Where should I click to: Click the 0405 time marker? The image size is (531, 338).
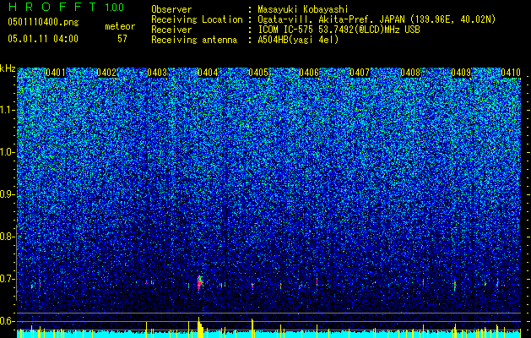point(258,73)
